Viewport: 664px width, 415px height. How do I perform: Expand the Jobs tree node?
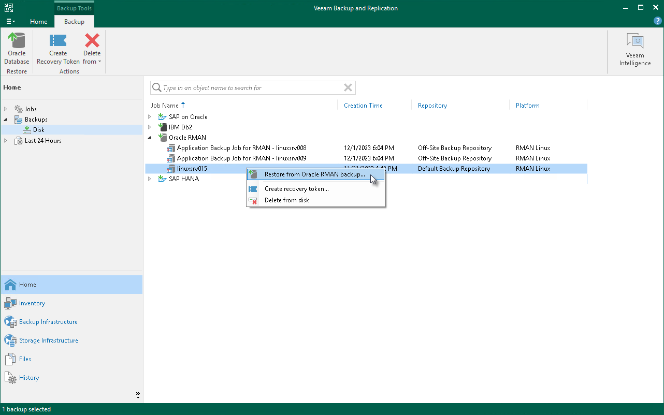click(6, 109)
